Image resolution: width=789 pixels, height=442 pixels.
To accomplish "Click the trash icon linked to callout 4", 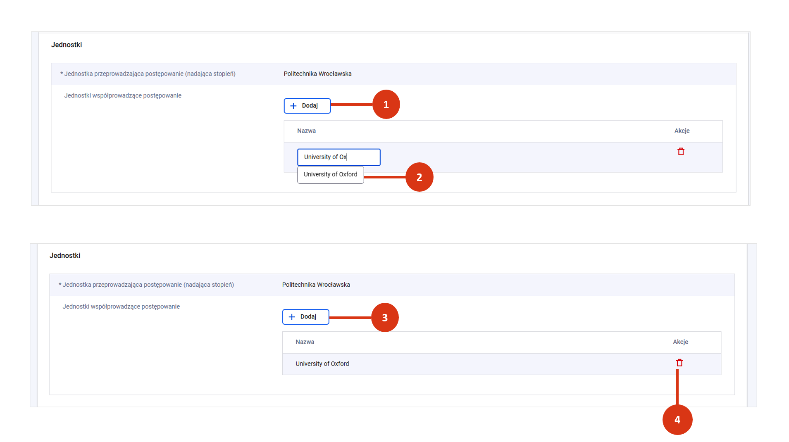I will (679, 363).
